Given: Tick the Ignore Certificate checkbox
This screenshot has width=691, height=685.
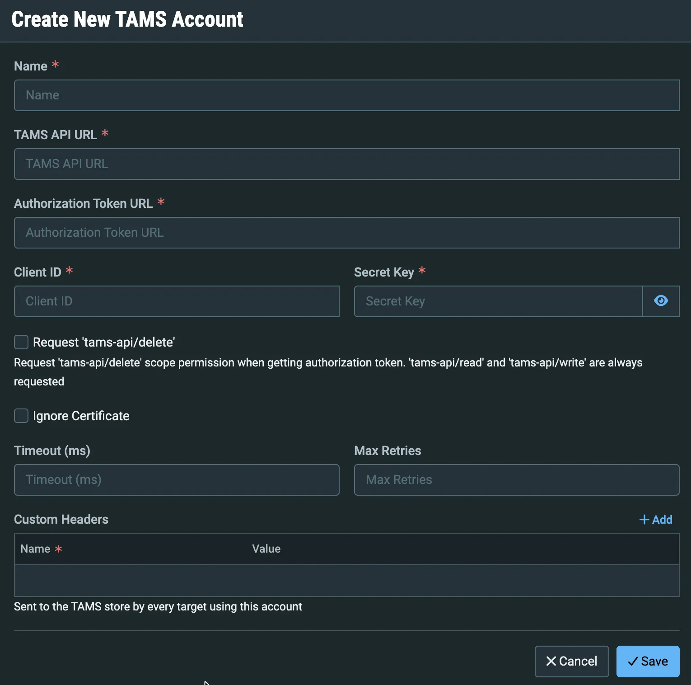Looking at the screenshot, I should pos(21,416).
